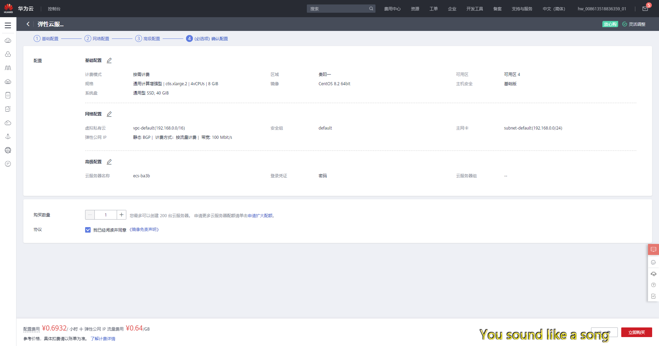
Task: Open the red feedback chat panel
Action: pyautogui.click(x=654, y=249)
